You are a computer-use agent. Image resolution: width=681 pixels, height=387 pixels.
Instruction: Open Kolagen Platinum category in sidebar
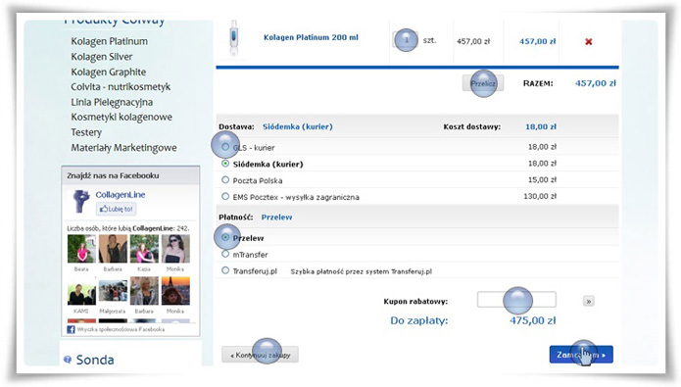(x=109, y=41)
